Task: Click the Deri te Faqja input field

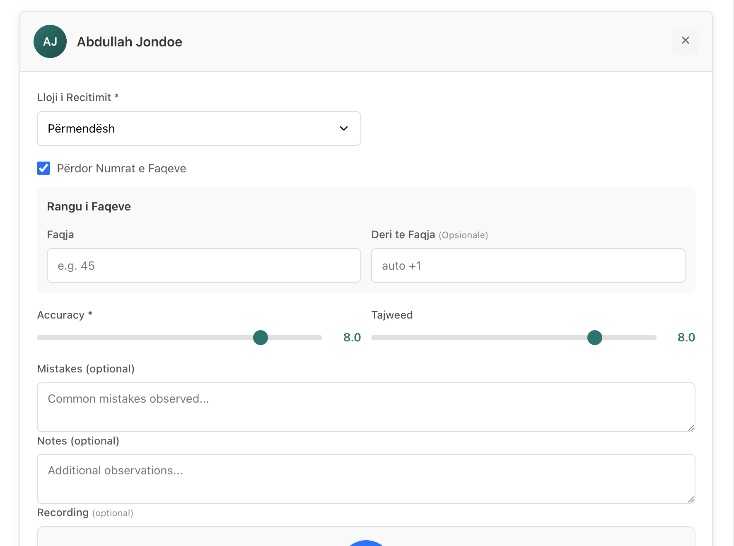Action: coord(528,266)
